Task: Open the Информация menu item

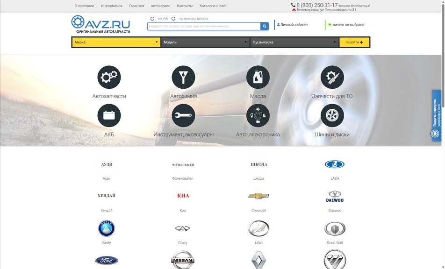Action: click(112, 6)
